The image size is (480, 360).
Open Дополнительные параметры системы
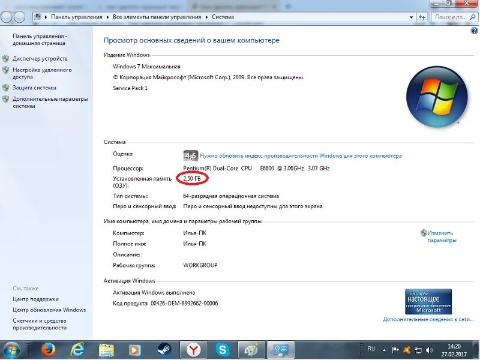coord(50,103)
